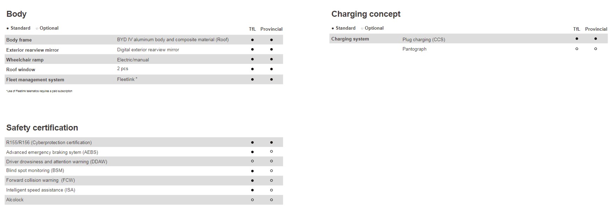616x217 pixels.
Task: Click the Provincial circle for AEBS row
Action: (x=271, y=151)
